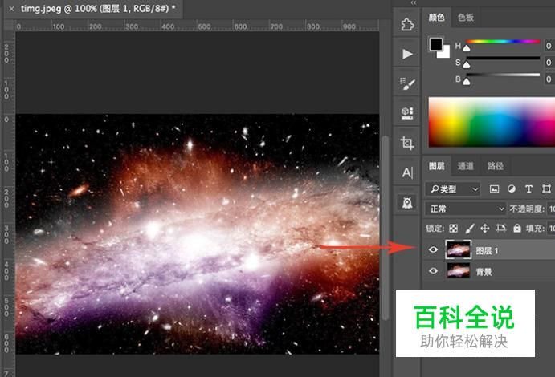
Task: Click the S saturation slider bar
Action: (503, 58)
